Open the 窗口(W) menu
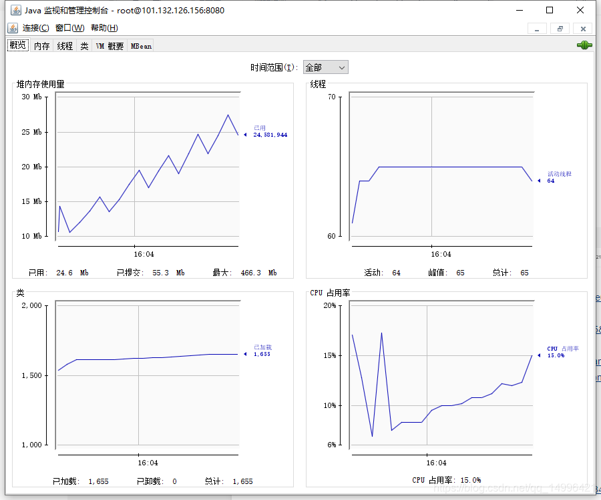This screenshot has width=601, height=500. pos(69,28)
